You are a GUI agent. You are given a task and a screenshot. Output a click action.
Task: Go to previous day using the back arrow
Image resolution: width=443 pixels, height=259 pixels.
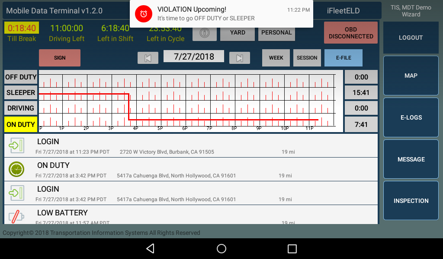pos(148,58)
